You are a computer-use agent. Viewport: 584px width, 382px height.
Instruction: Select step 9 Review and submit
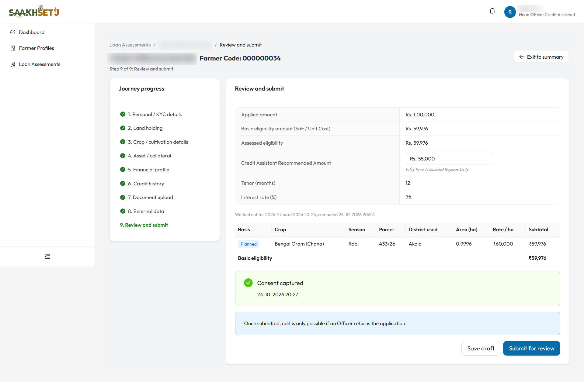point(144,225)
